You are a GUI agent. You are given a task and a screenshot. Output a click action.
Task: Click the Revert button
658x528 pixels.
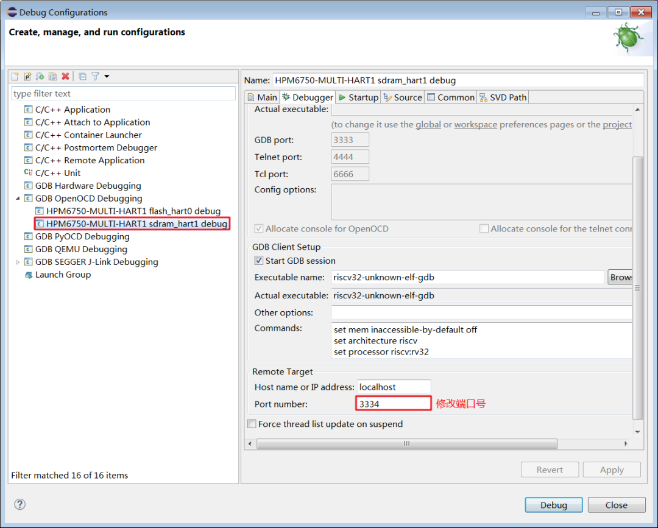(550, 470)
